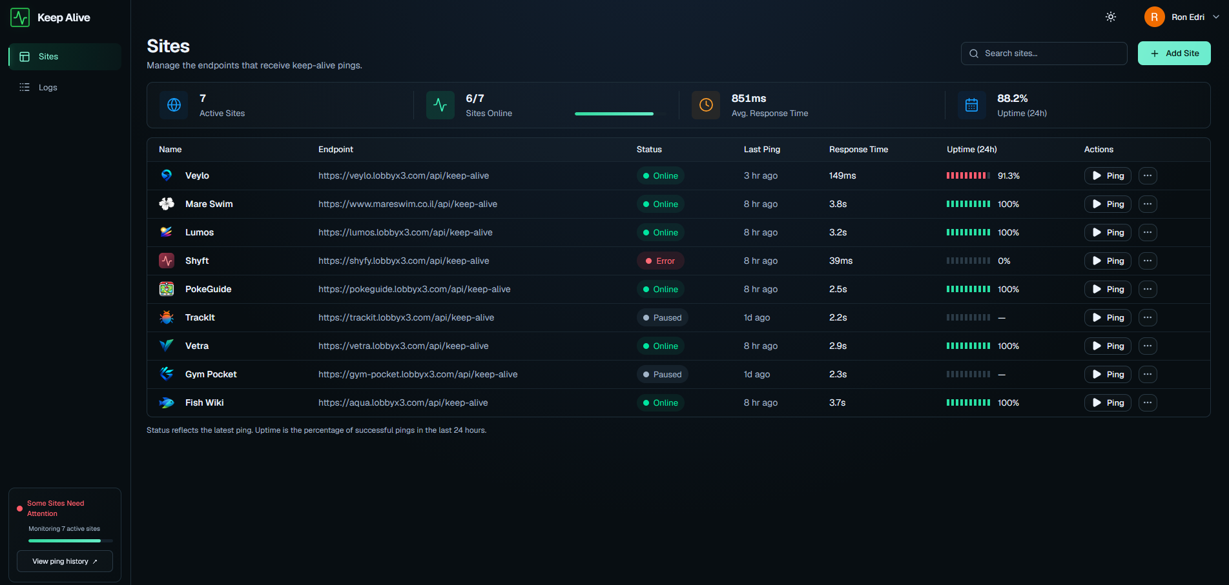The image size is (1229, 585).
Task: Click the Sites Online progress bar
Action: click(620, 114)
